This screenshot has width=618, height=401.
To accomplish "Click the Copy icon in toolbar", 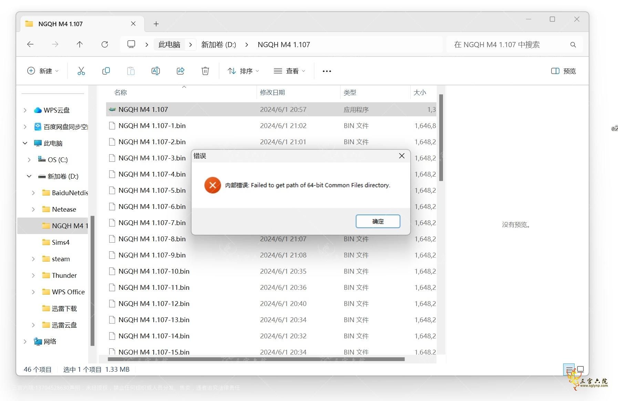I will (106, 71).
